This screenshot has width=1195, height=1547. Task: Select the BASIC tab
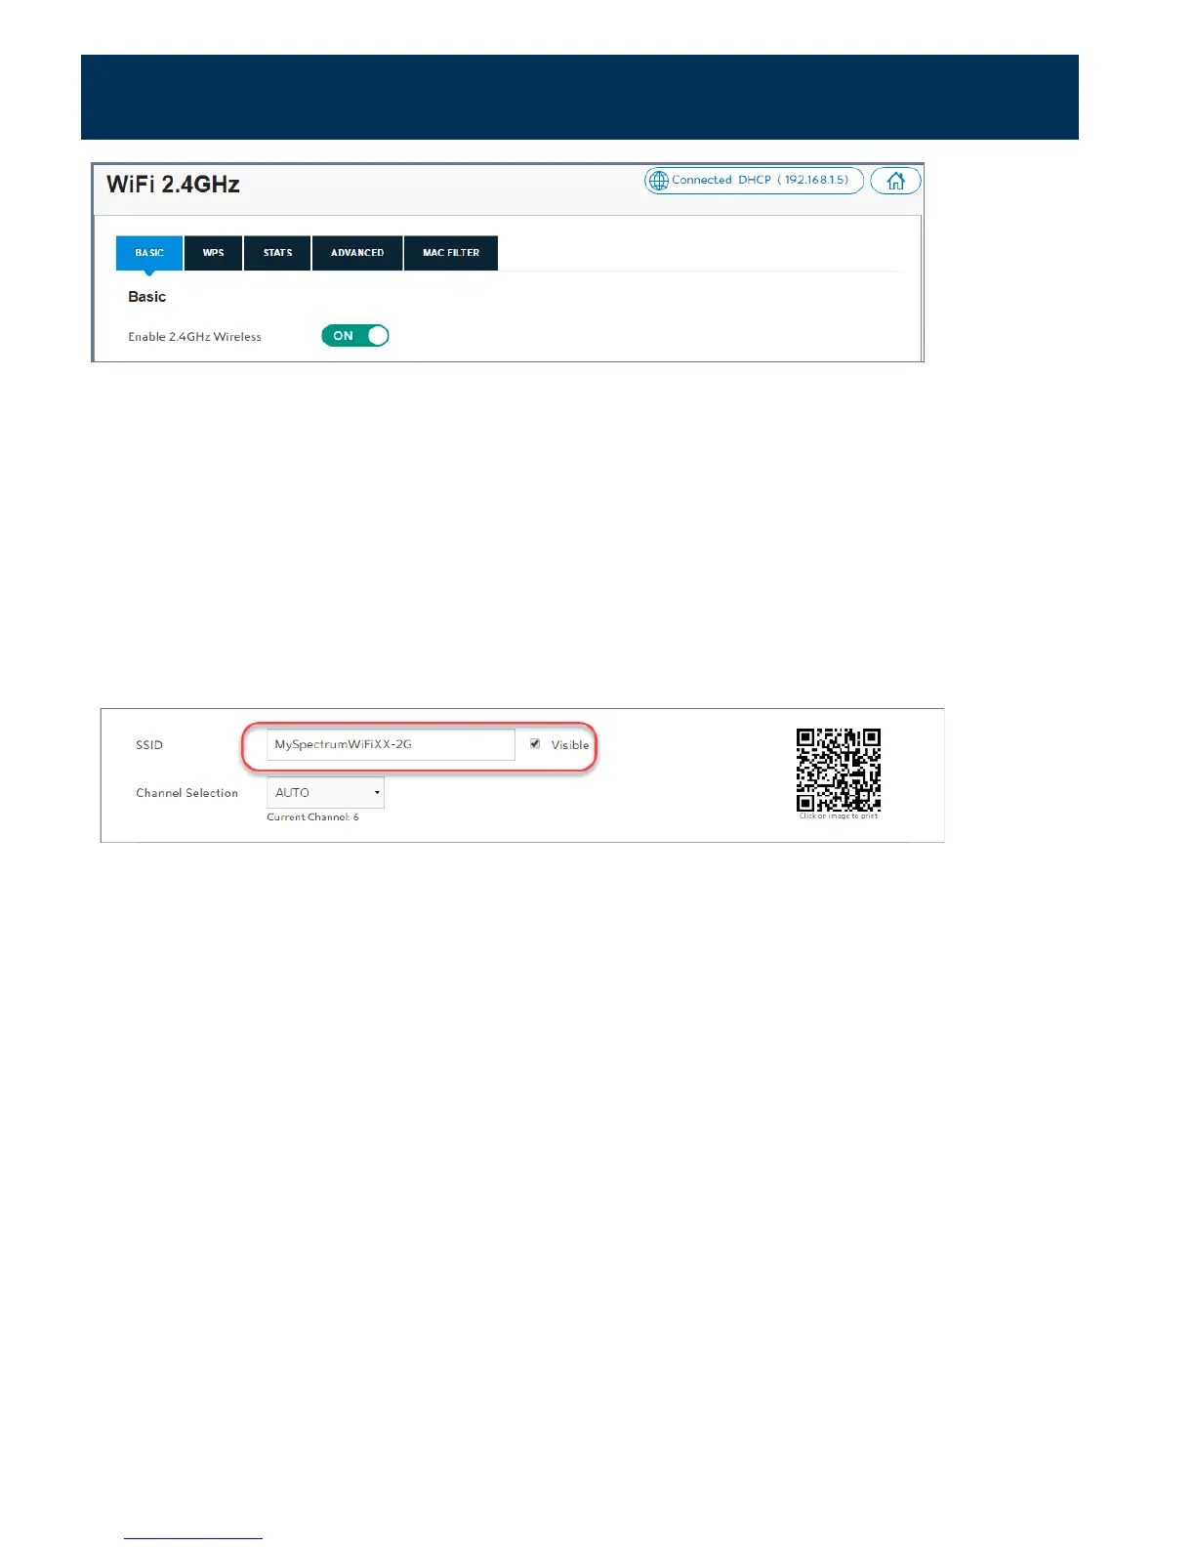149,253
